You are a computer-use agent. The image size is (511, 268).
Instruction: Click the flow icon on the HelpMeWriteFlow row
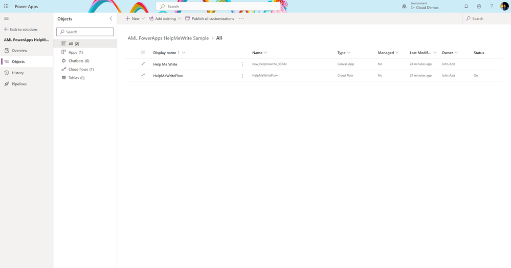click(x=143, y=75)
